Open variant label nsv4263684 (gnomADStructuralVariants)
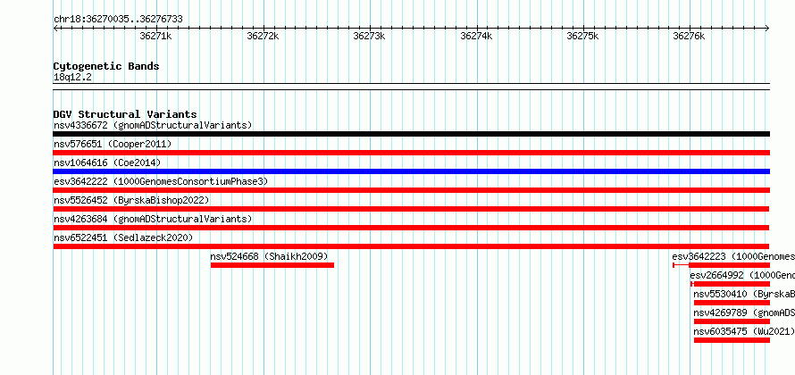The image size is (795, 375). pos(153,219)
